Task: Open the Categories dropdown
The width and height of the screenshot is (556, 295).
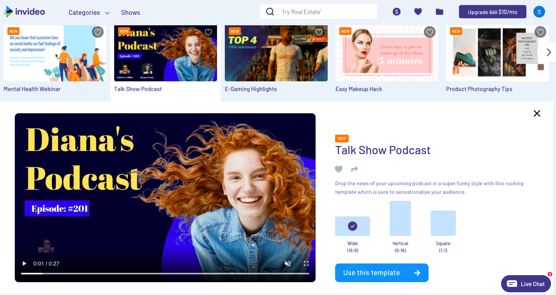Action: pyautogui.click(x=89, y=12)
